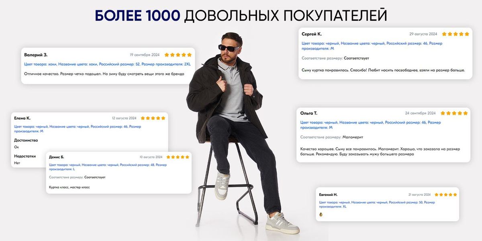The image size is (482, 241).
Task: Click the star rating on Денис Б. review
Action: click(x=178, y=157)
